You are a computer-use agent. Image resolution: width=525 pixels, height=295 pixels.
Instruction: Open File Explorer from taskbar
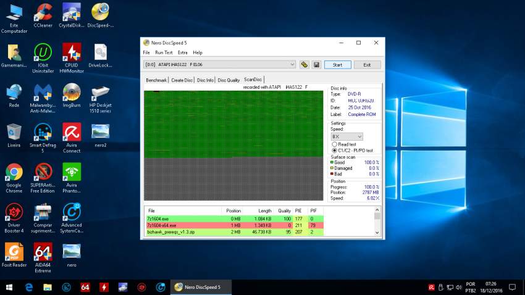[x=48, y=288]
